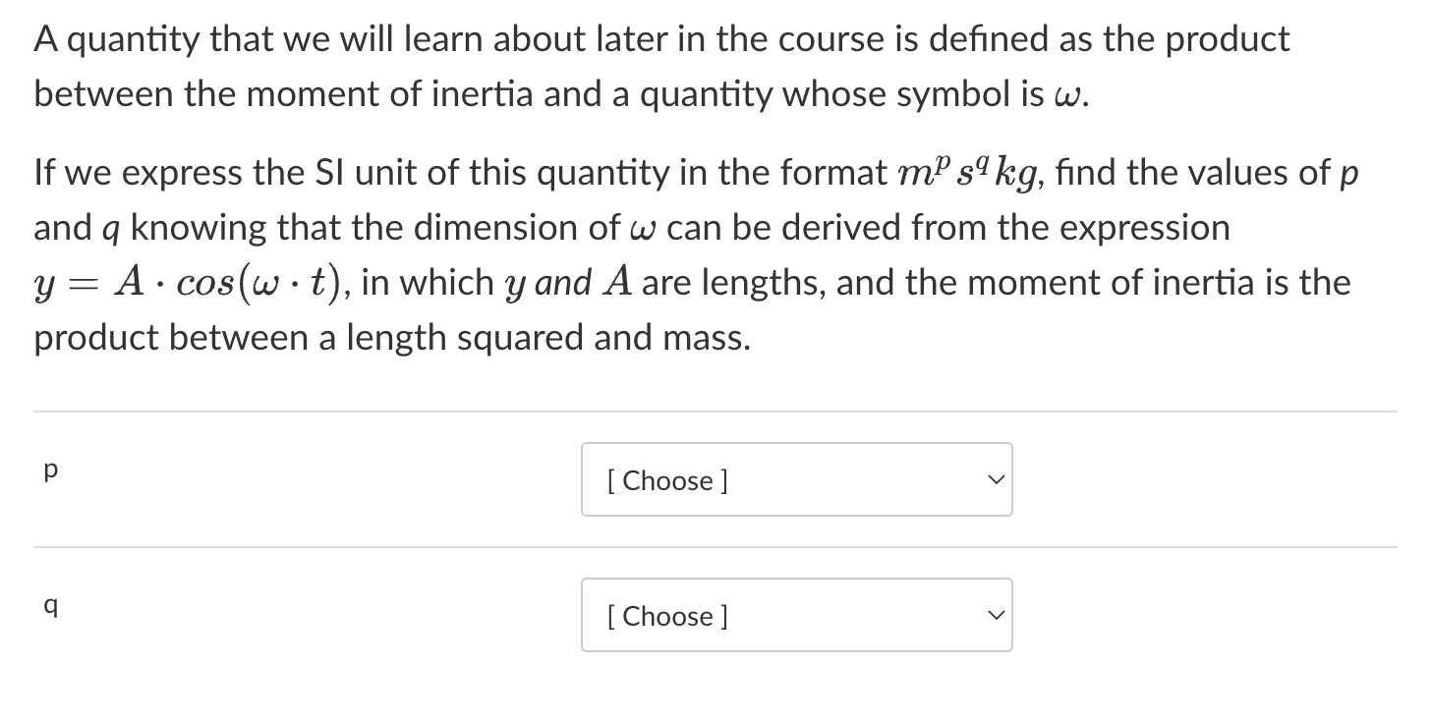Open the dropdown for variable q
The image size is (1431, 719).
coord(796,615)
